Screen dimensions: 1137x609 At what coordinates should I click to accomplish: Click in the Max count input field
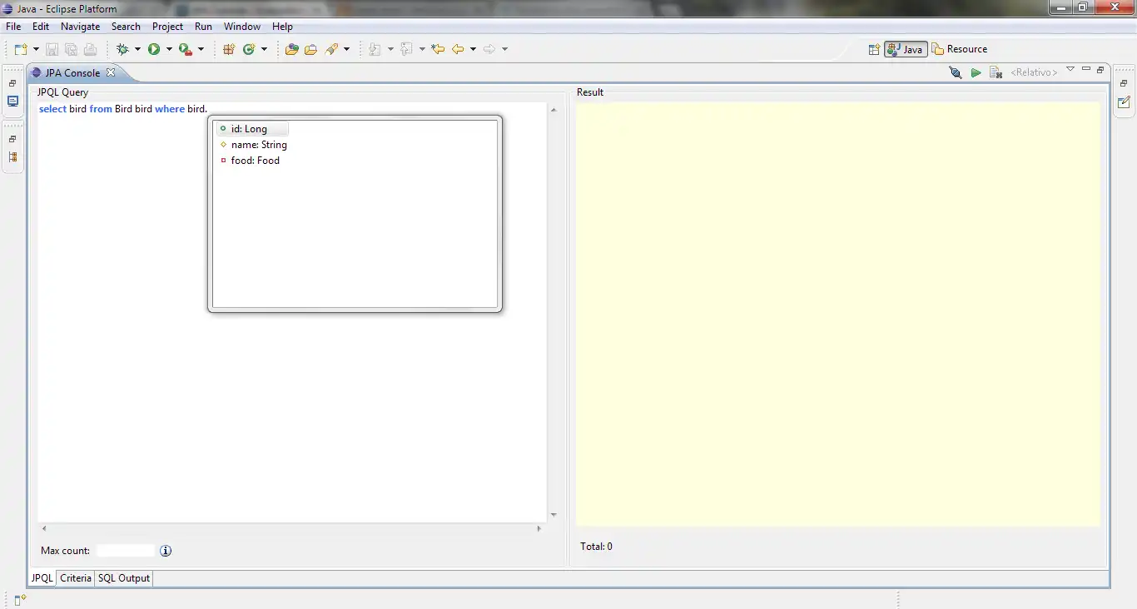[x=126, y=551]
